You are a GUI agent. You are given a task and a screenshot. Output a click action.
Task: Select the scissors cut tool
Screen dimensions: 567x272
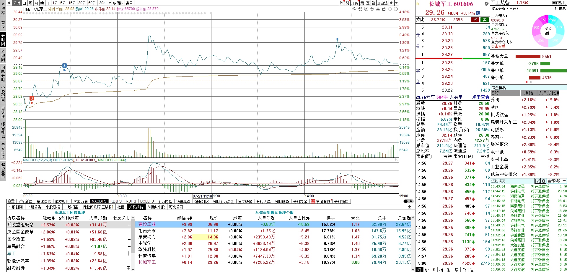378,9
